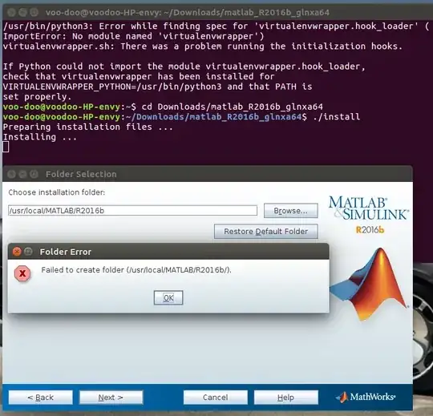This screenshot has height=416, width=433.
Task: Click OK in the Folder Error dialog
Action: pos(168,297)
